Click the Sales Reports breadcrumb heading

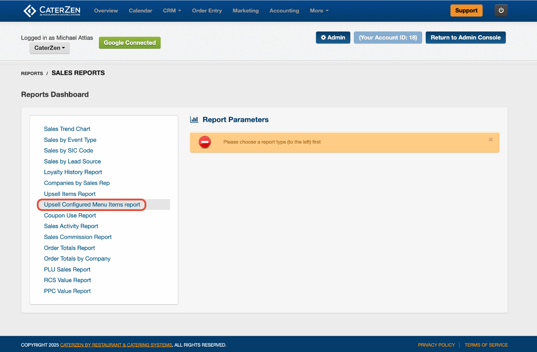[78, 73]
